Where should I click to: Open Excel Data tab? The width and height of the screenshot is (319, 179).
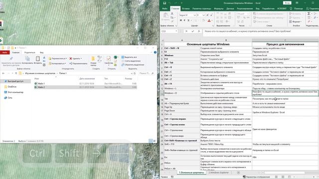(x=230, y=8)
